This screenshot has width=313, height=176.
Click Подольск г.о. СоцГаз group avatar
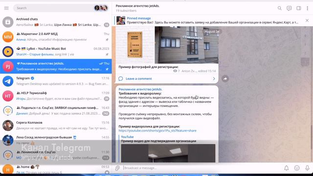tap(8, 111)
